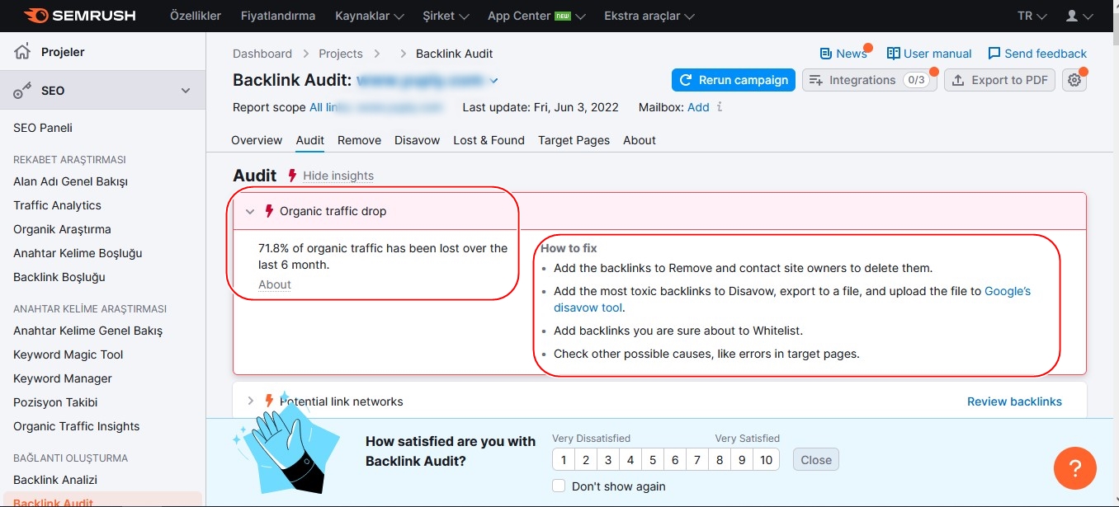Open the App Center dropdown

536,16
